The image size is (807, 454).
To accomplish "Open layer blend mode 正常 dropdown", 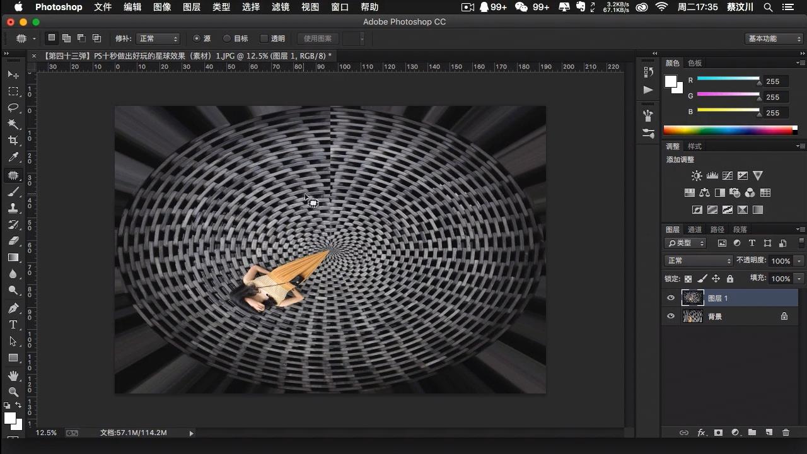I will click(699, 260).
